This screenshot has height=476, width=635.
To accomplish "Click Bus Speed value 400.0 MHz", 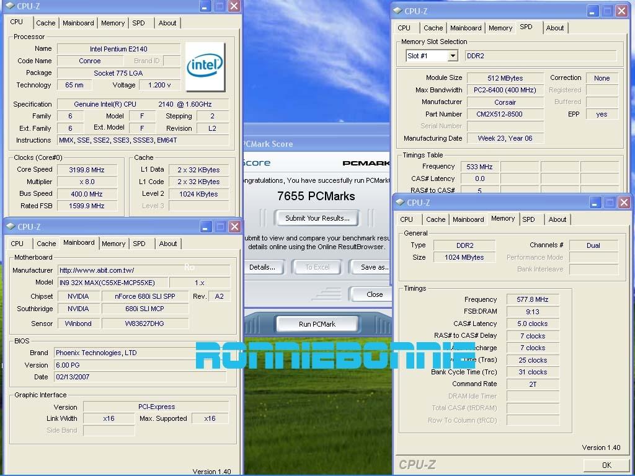I will click(x=87, y=194).
